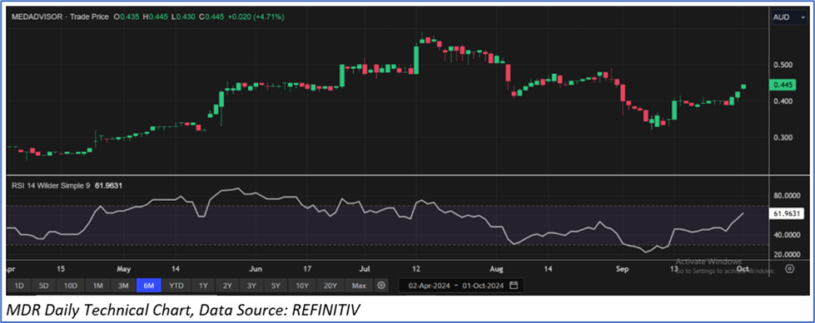The width and height of the screenshot is (815, 323).
Task: Click the Jul label on time axis
Action: (x=365, y=269)
